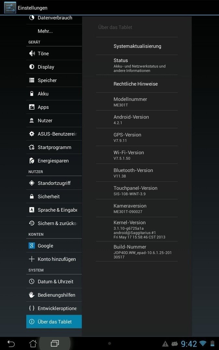Select the Speicher storage icon

click(32, 80)
